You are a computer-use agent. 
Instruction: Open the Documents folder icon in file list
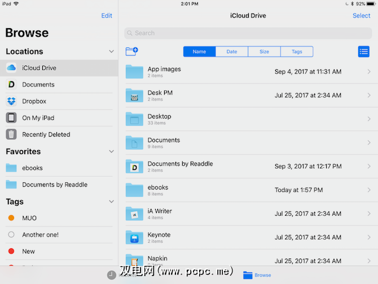pos(134,143)
